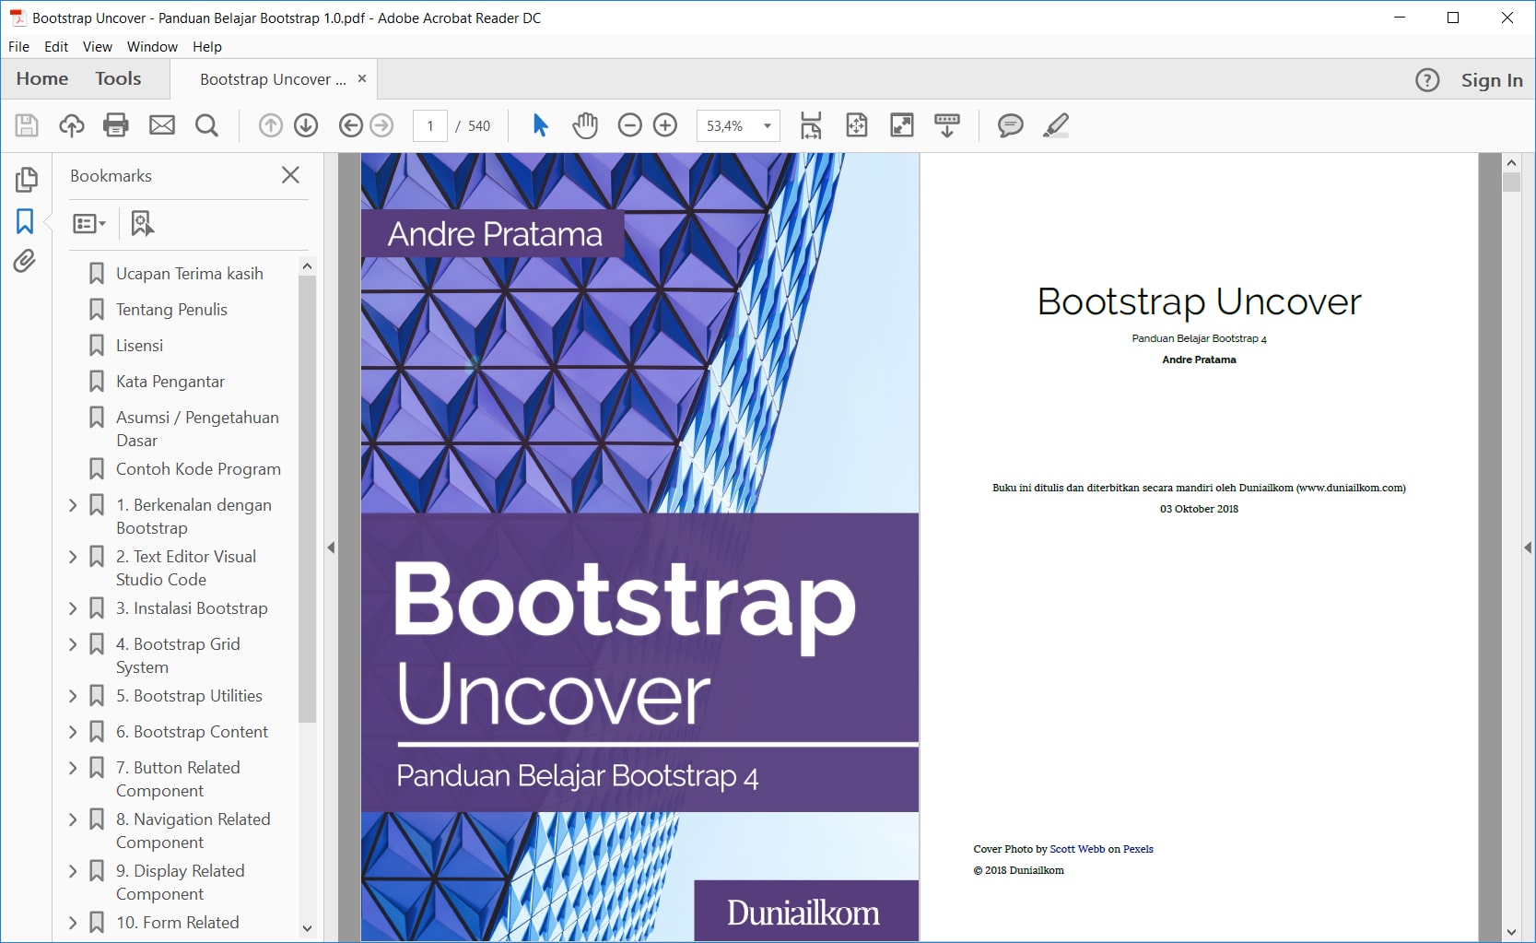Expand bookmark 8. Navigation Related Component
The height and width of the screenshot is (943, 1536).
[73, 819]
